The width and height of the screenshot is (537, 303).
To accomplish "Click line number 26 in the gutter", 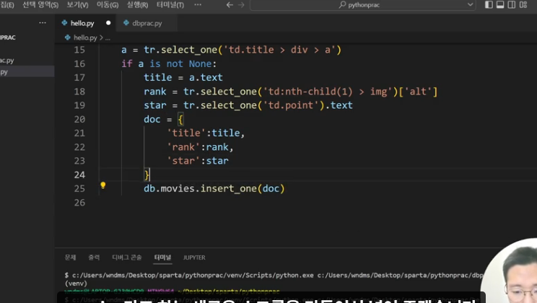I will pyautogui.click(x=79, y=203).
